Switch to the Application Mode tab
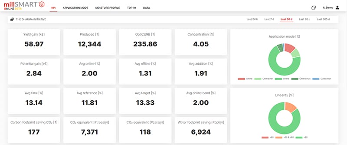 (x=75, y=8)
